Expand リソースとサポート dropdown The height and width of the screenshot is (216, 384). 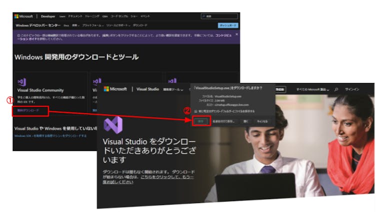point(118,25)
